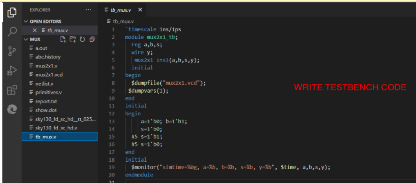Screen dimensions: 416x183
Task: Click the mux2x1 ins1(a,b,s,y) instantiation
Action: (166, 60)
